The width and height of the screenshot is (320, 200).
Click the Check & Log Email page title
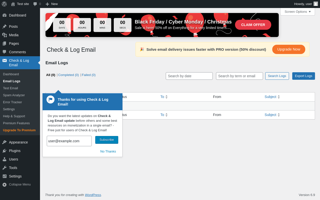71,50
